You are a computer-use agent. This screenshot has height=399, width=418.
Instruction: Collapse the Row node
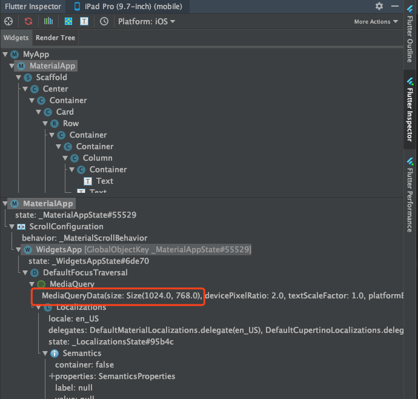pyautogui.click(x=45, y=123)
